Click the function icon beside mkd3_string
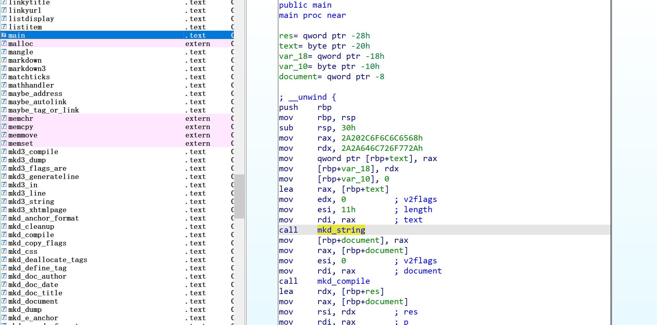 (x=4, y=201)
